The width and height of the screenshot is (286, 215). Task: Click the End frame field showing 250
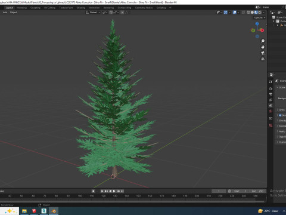[258, 191]
